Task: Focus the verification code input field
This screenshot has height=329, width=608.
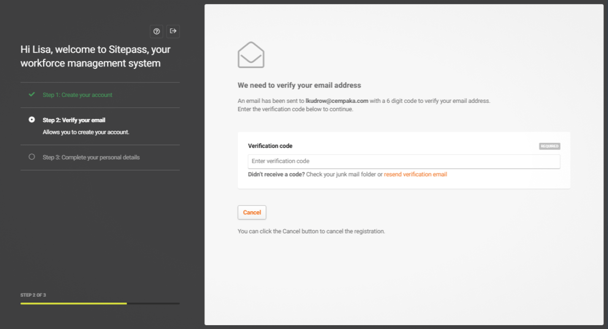Action: (404, 161)
